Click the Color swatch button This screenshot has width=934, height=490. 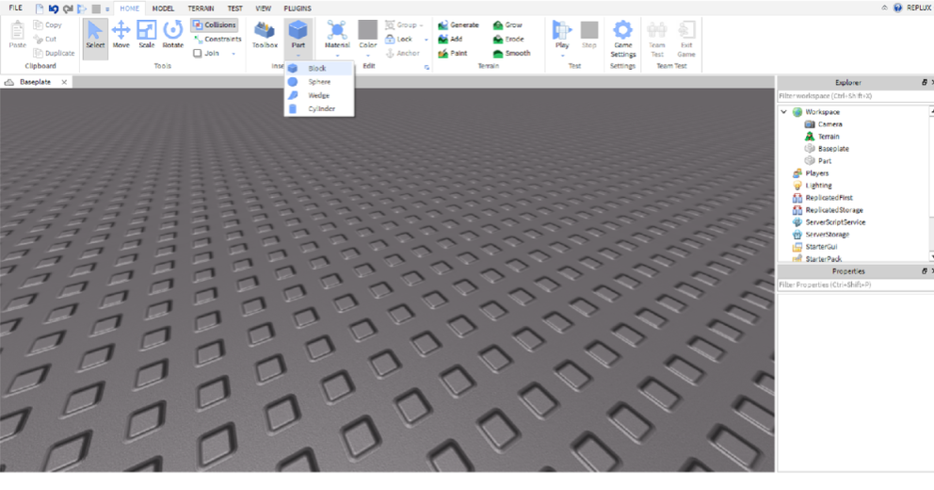click(x=367, y=30)
